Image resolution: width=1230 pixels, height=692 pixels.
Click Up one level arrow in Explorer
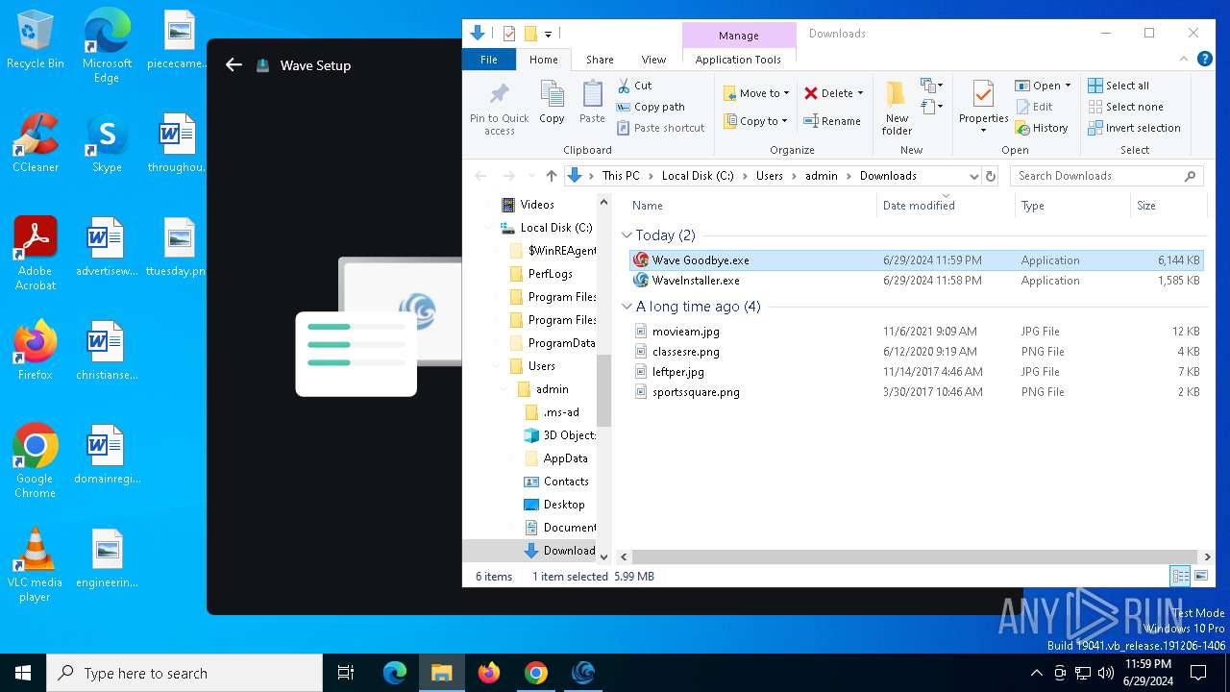tap(551, 176)
